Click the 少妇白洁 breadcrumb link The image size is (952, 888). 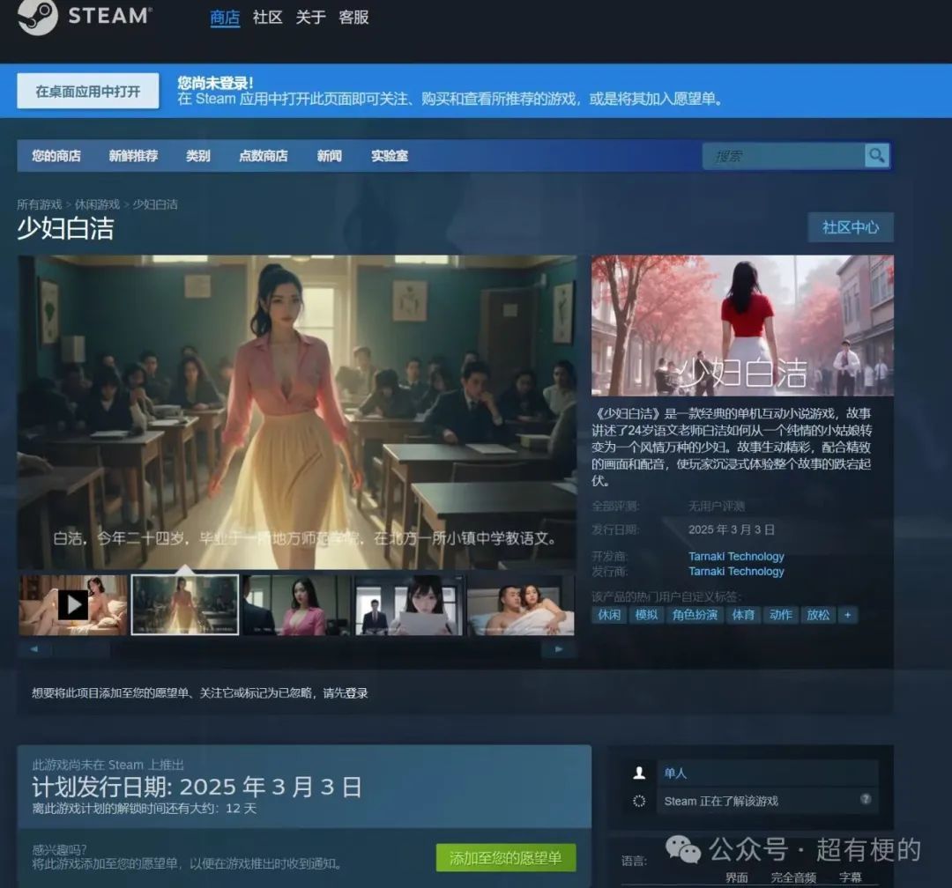click(x=155, y=204)
